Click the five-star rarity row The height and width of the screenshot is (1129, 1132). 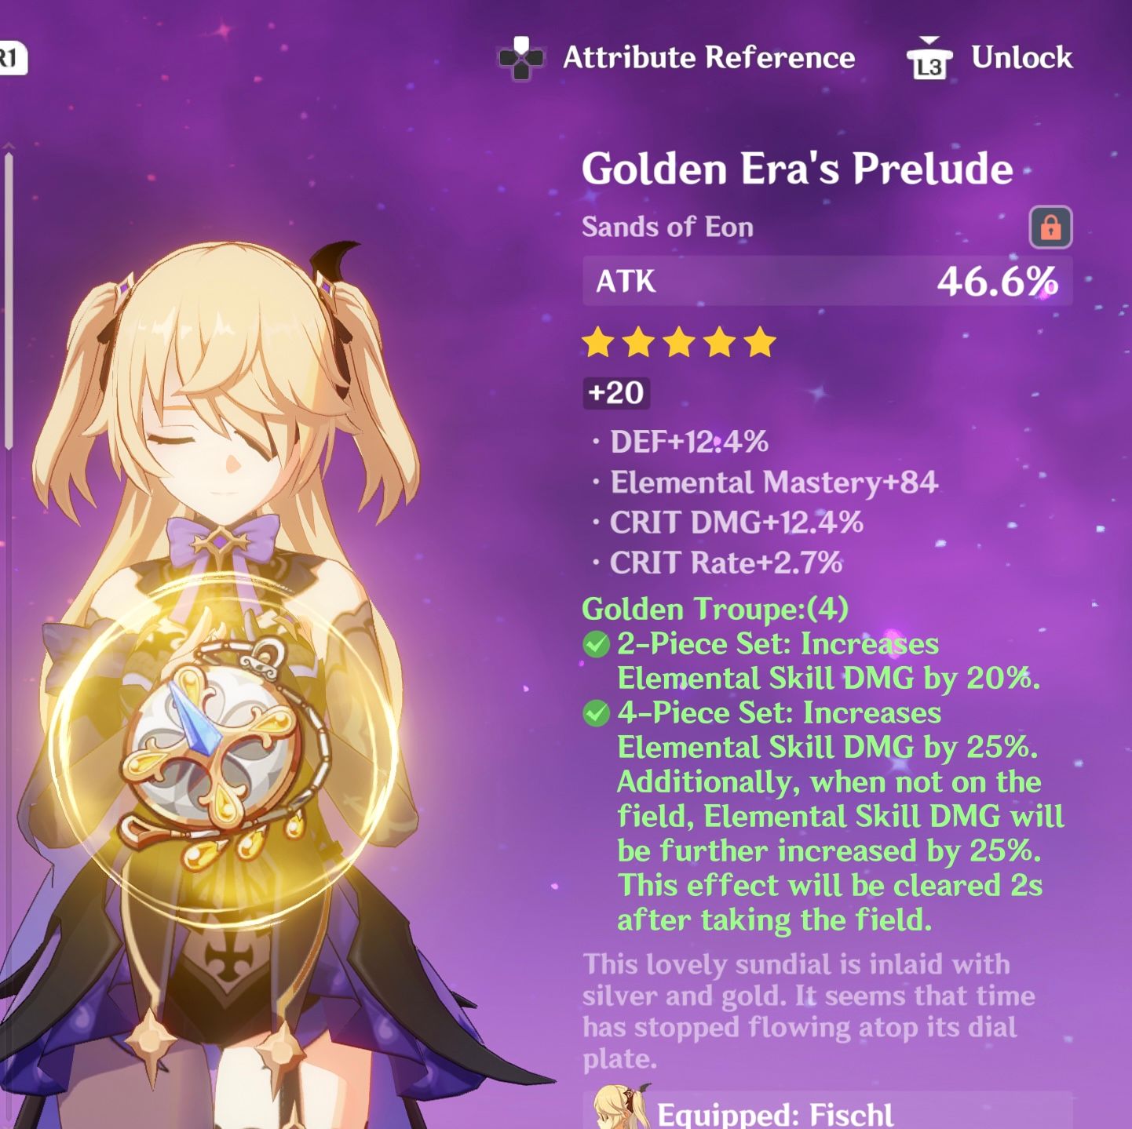pos(679,343)
